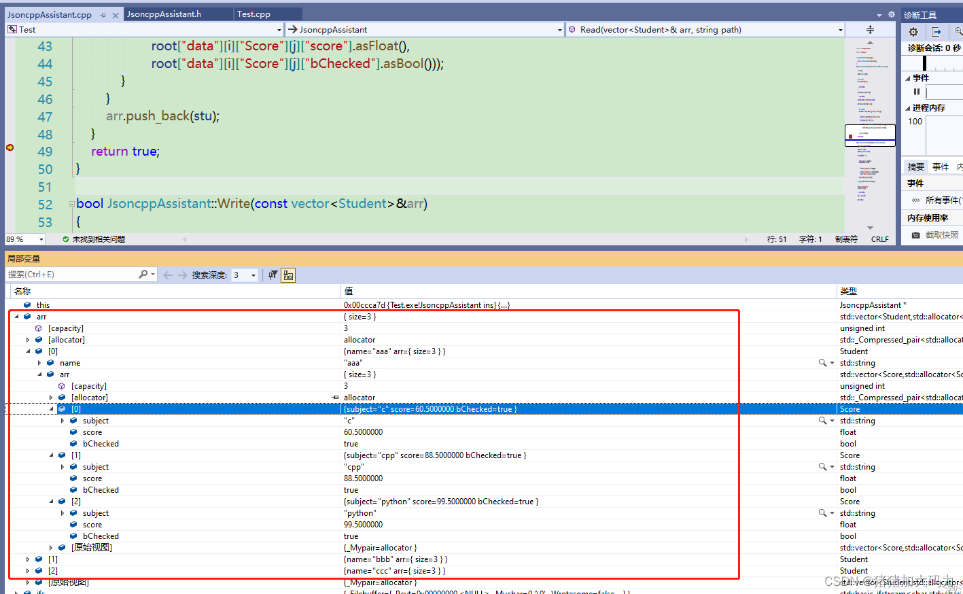Pause the events timeline
Screen dimensions: 963x594
point(917,92)
